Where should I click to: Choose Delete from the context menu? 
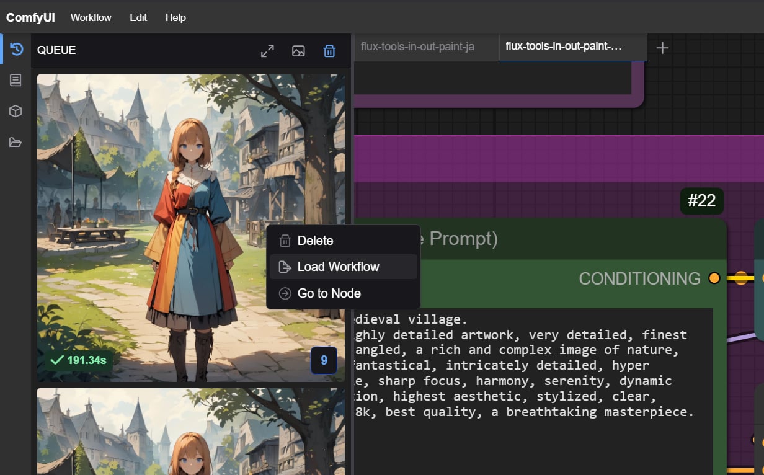344,241
